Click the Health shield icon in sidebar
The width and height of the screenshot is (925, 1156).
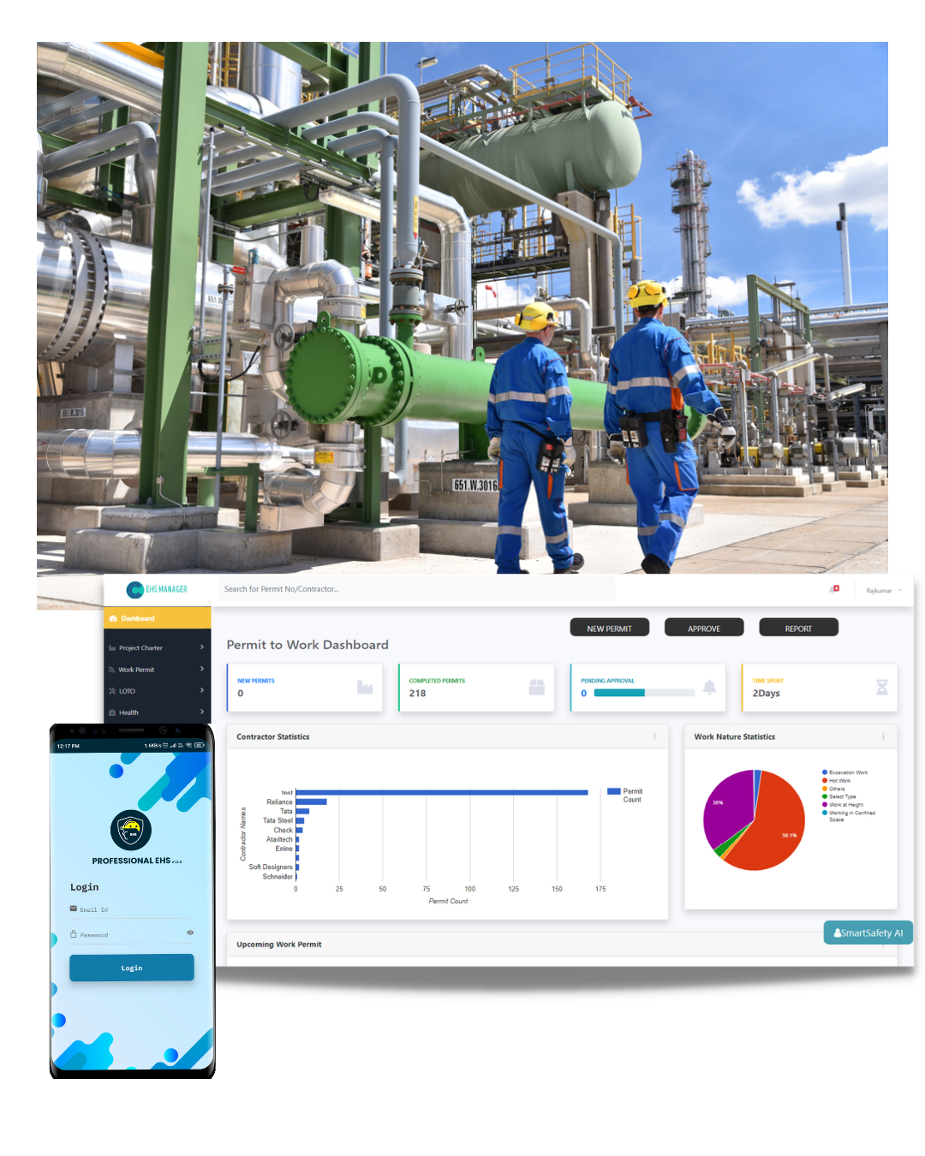tap(111, 712)
